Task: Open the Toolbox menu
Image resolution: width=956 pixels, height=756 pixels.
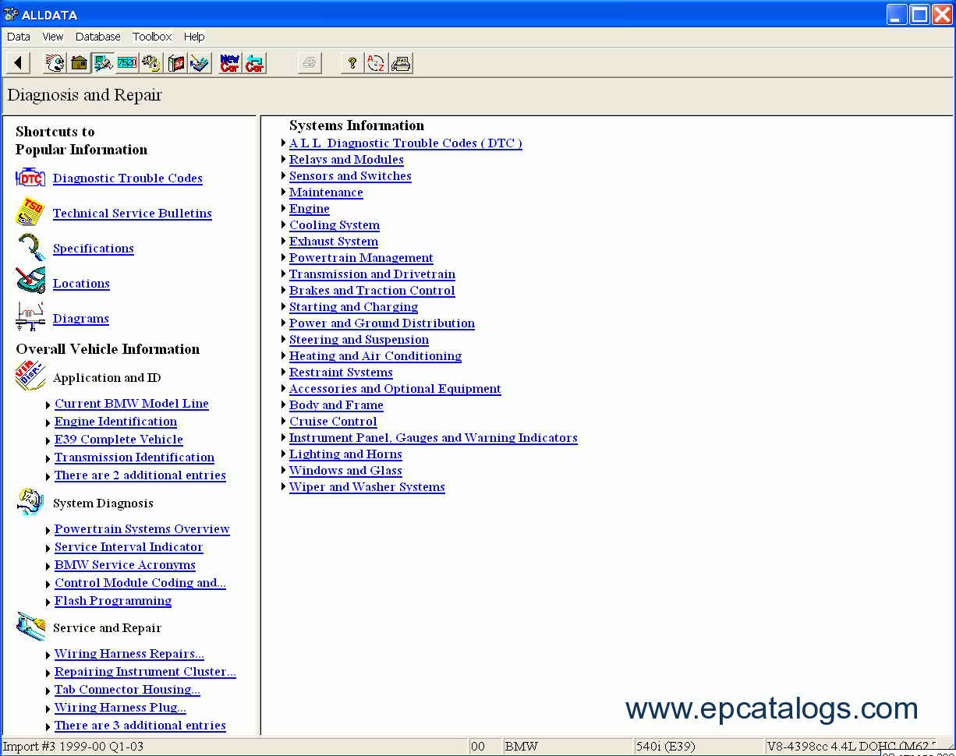Action: [x=152, y=37]
